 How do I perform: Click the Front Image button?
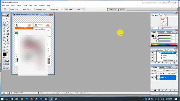click(x=69, y=9)
